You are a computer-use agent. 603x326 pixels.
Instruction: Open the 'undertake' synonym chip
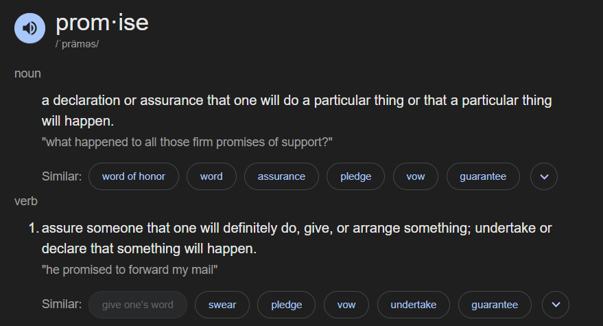click(414, 305)
